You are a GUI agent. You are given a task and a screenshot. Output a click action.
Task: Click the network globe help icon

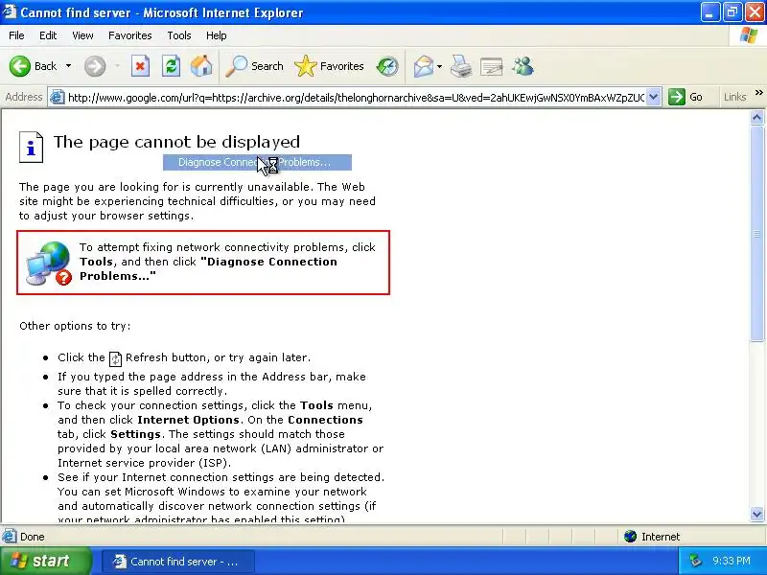[x=49, y=263]
